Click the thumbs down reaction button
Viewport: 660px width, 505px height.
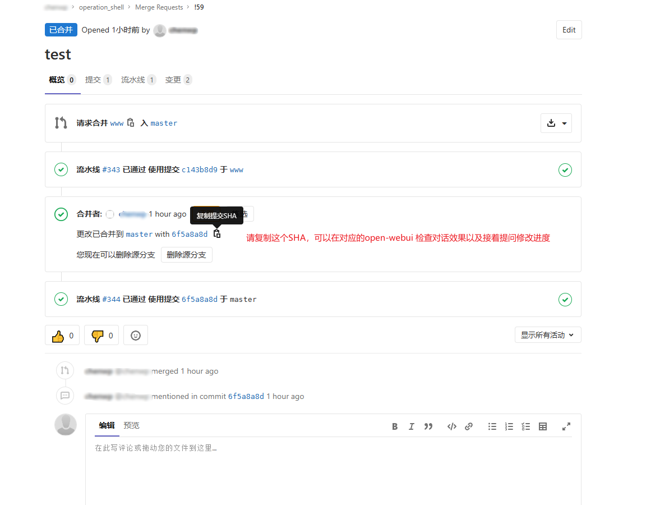(101, 335)
